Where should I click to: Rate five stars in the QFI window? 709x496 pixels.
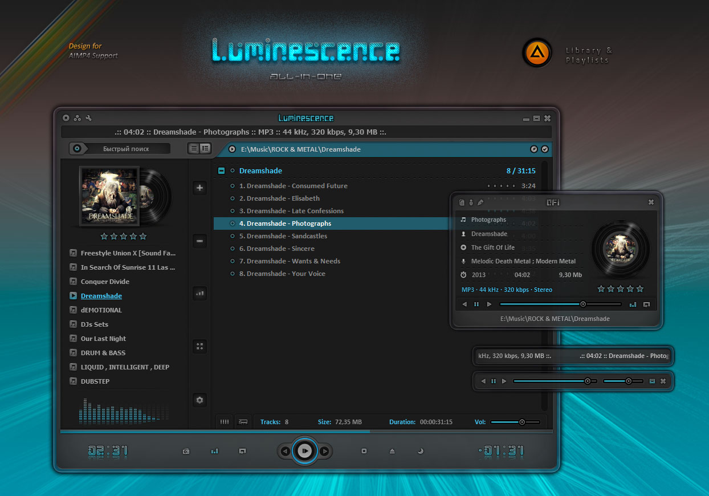coord(640,289)
